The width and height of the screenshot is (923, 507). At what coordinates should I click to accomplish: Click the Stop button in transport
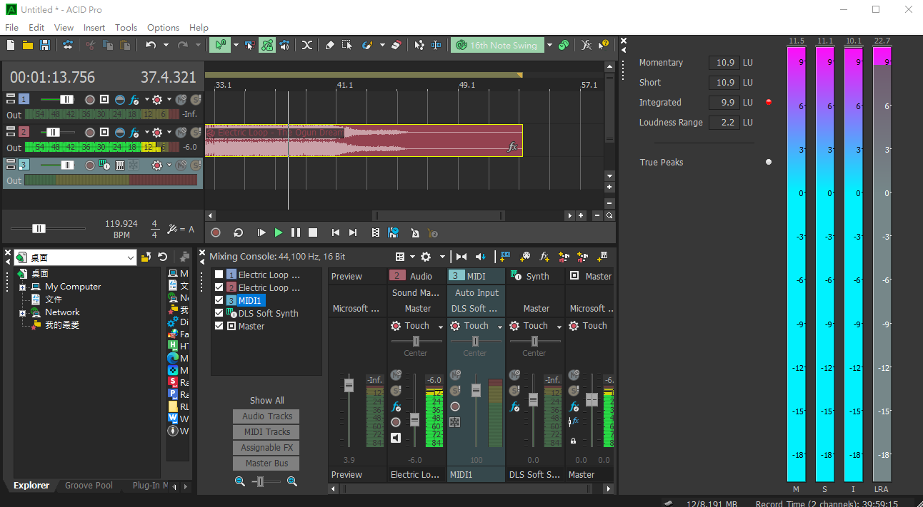(x=313, y=232)
